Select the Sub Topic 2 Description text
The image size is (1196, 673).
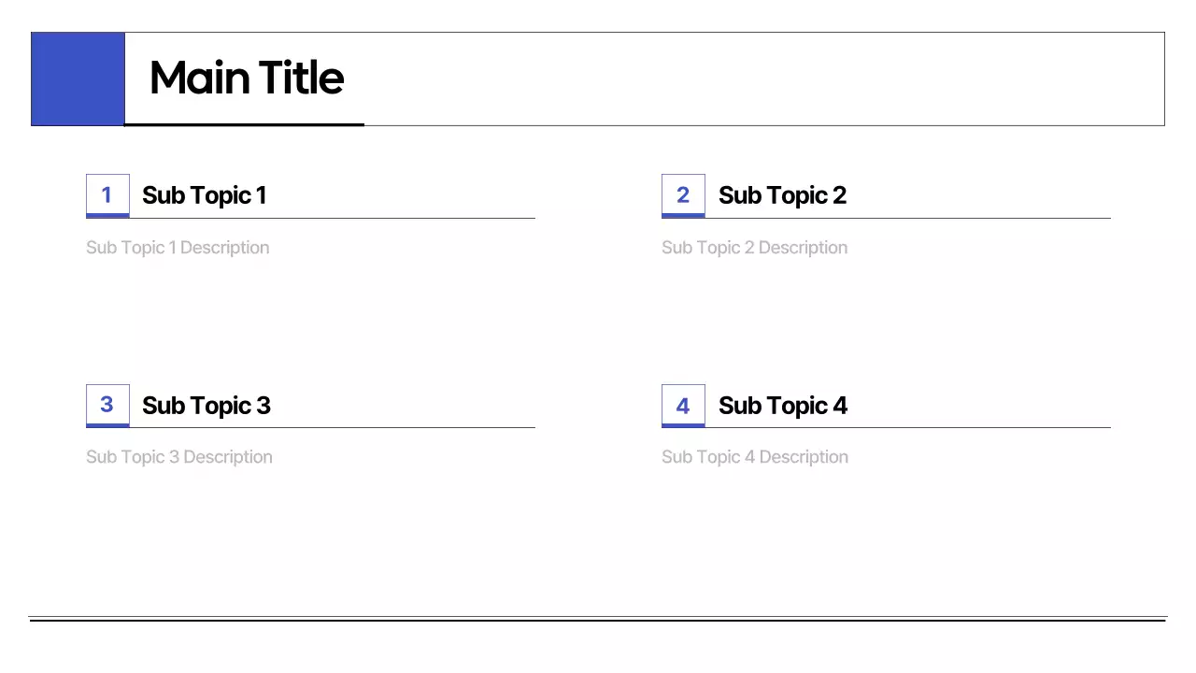pyautogui.click(x=754, y=248)
